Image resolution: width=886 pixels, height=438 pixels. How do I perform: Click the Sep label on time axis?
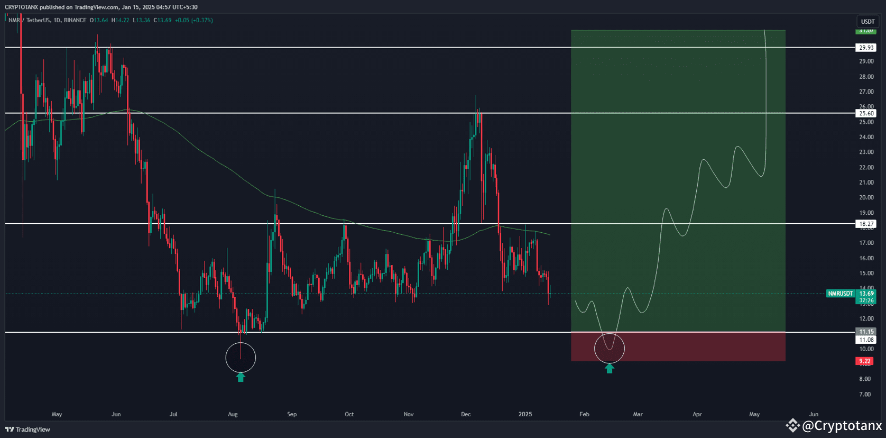click(292, 414)
